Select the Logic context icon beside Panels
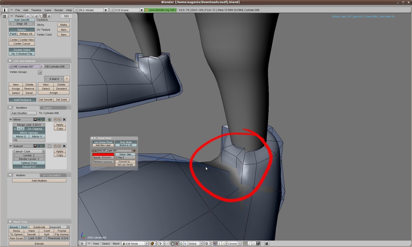Viewport: 412px width, 247px height. [28, 16]
